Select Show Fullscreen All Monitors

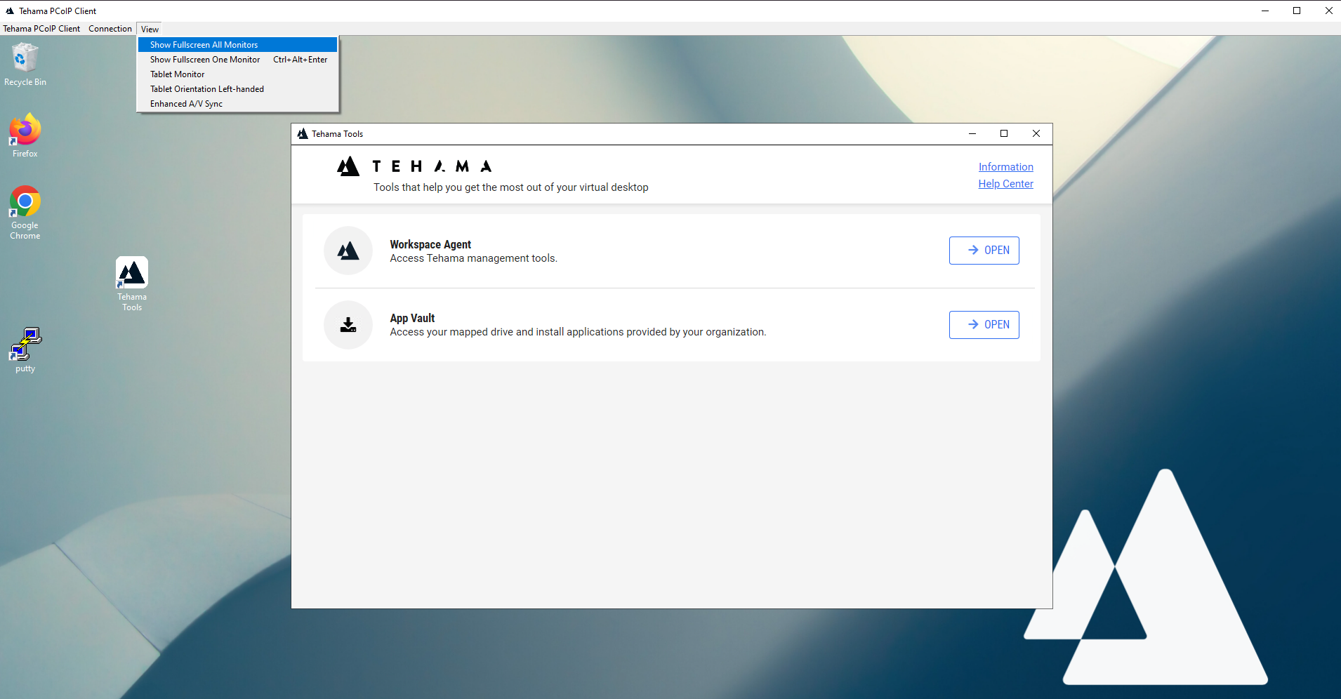pyautogui.click(x=237, y=45)
